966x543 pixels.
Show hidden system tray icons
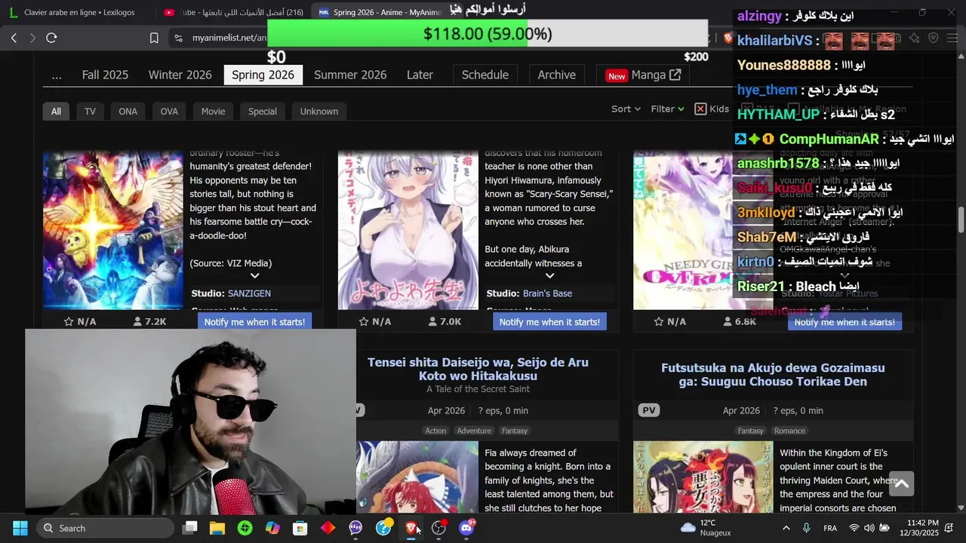tap(786, 528)
